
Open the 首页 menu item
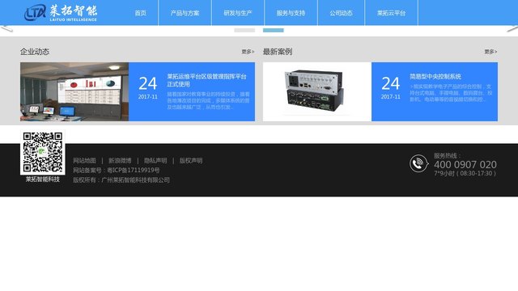coord(140,13)
